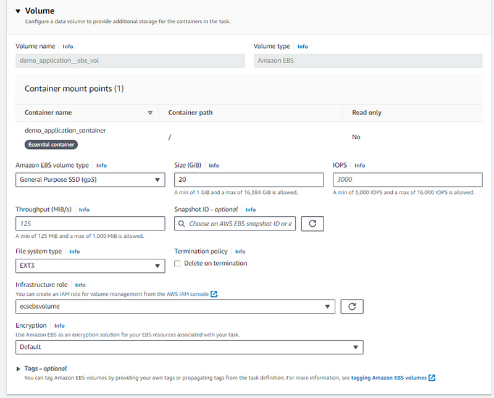
Task: Click Info link next to Volume type
Action: pos(303,47)
